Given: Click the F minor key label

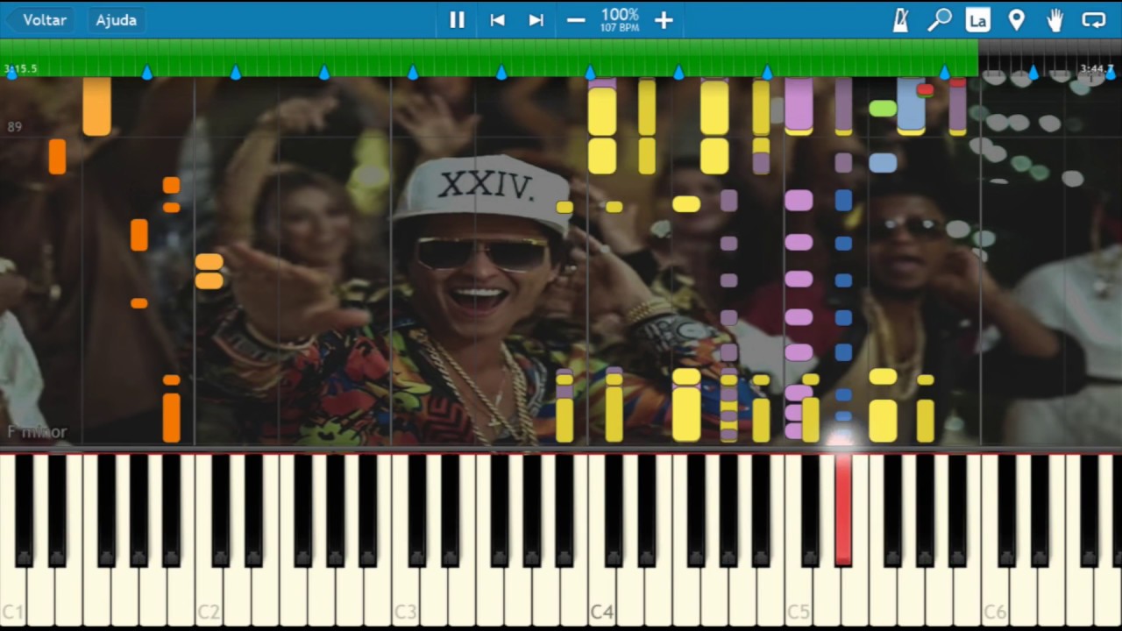Looking at the screenshot, I should tap(37, 432).
